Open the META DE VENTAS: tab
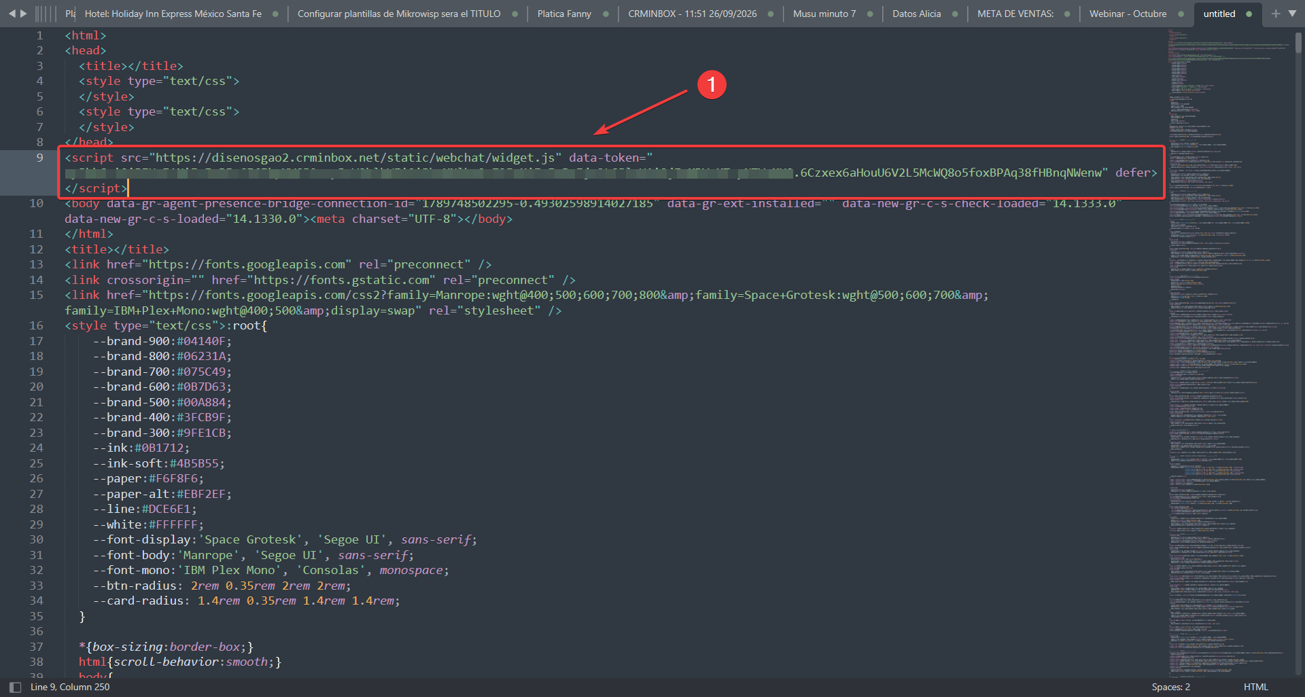Image resolution: width=1305 pixels, height=697 pixels. [1015, 14]
